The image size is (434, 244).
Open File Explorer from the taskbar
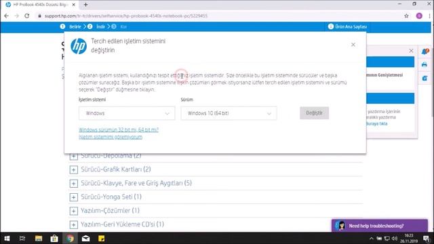pos(39,238)
